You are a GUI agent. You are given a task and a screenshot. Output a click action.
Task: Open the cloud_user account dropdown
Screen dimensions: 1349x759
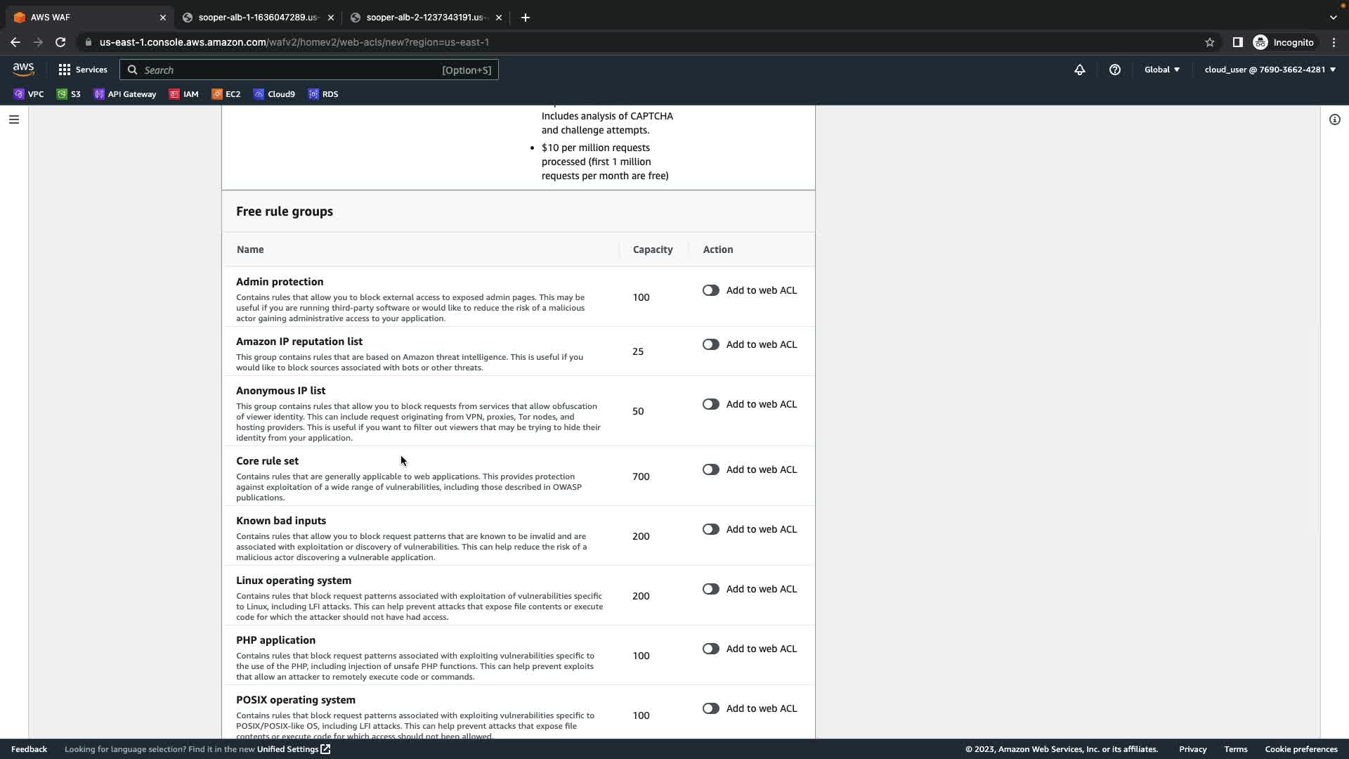pos(1269,70)
